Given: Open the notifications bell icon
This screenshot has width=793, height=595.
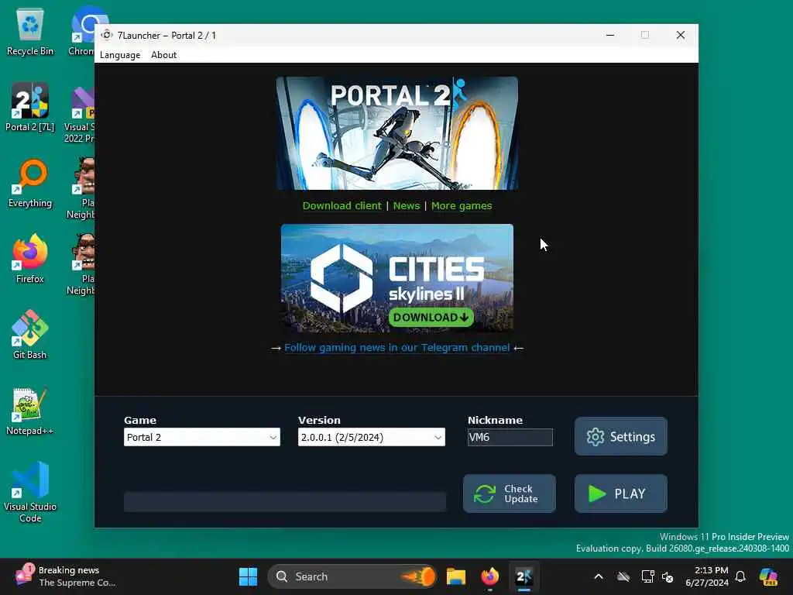Looking at the screenshot, I should coord(740,576).
